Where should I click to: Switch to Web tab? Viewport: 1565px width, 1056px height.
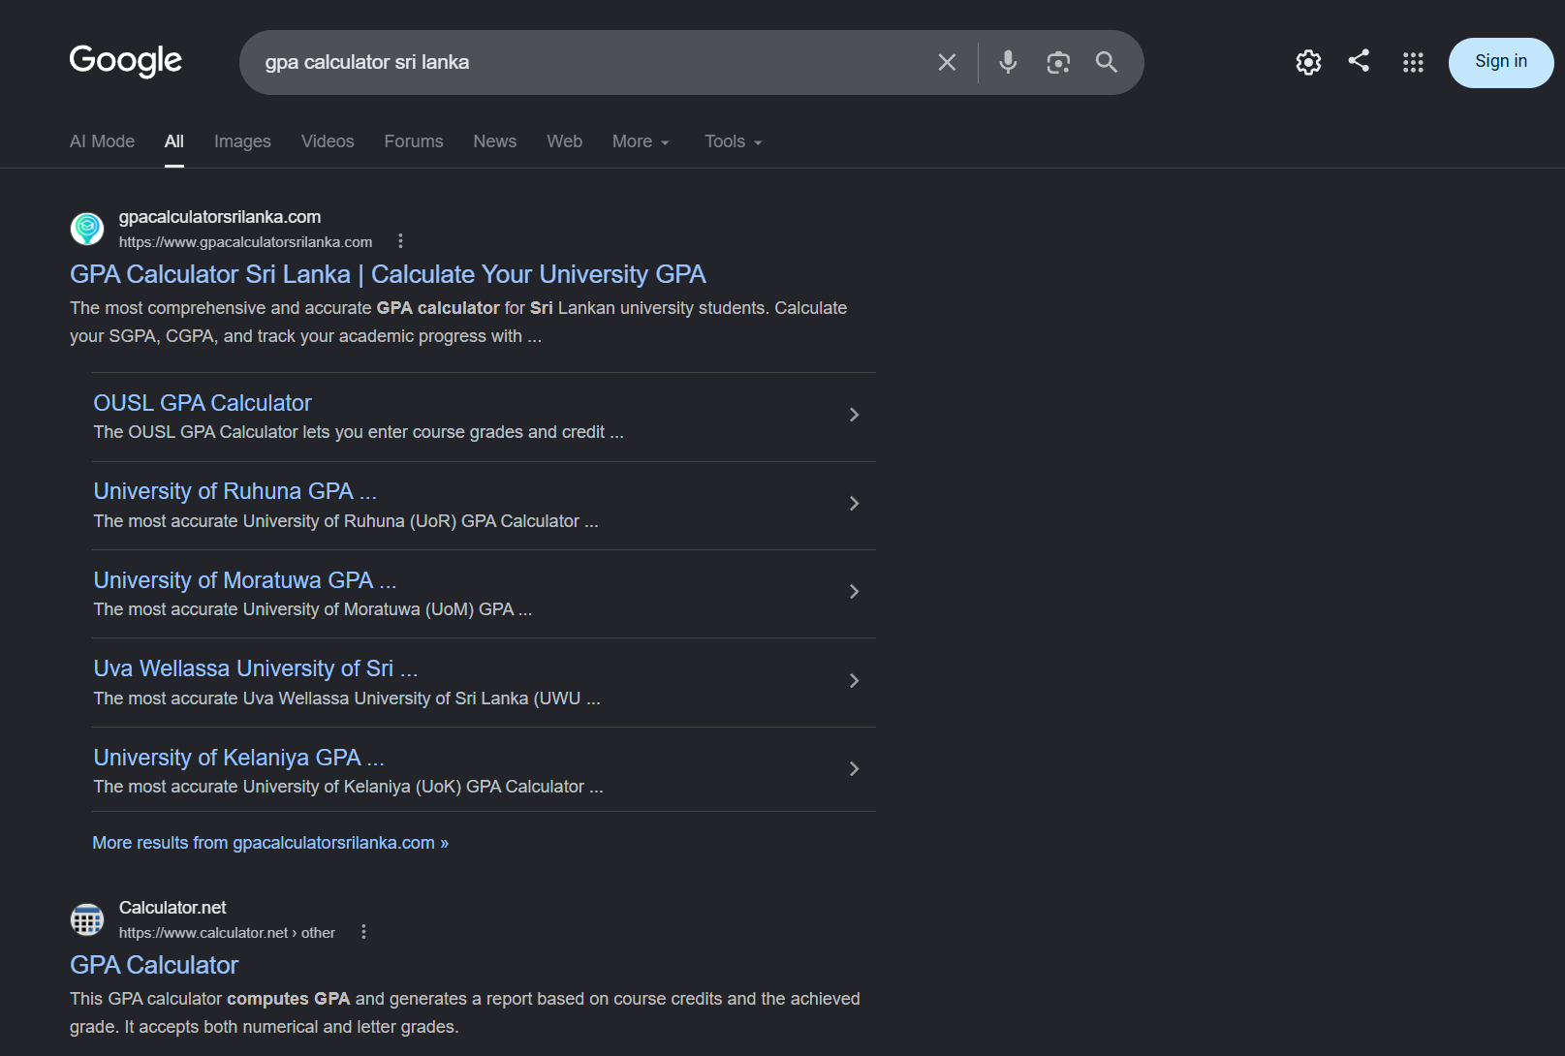pyautogui.click(x=564, y=141)
